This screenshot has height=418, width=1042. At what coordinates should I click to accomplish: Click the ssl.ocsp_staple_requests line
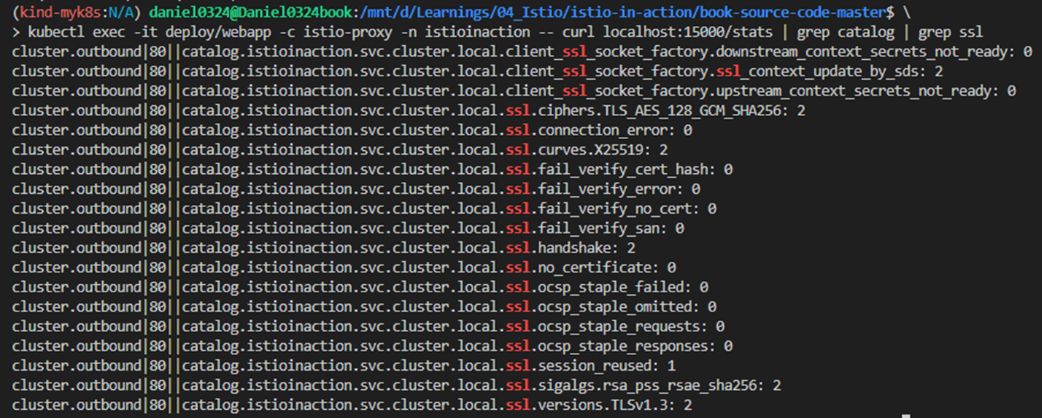click(x=369, y=326)
